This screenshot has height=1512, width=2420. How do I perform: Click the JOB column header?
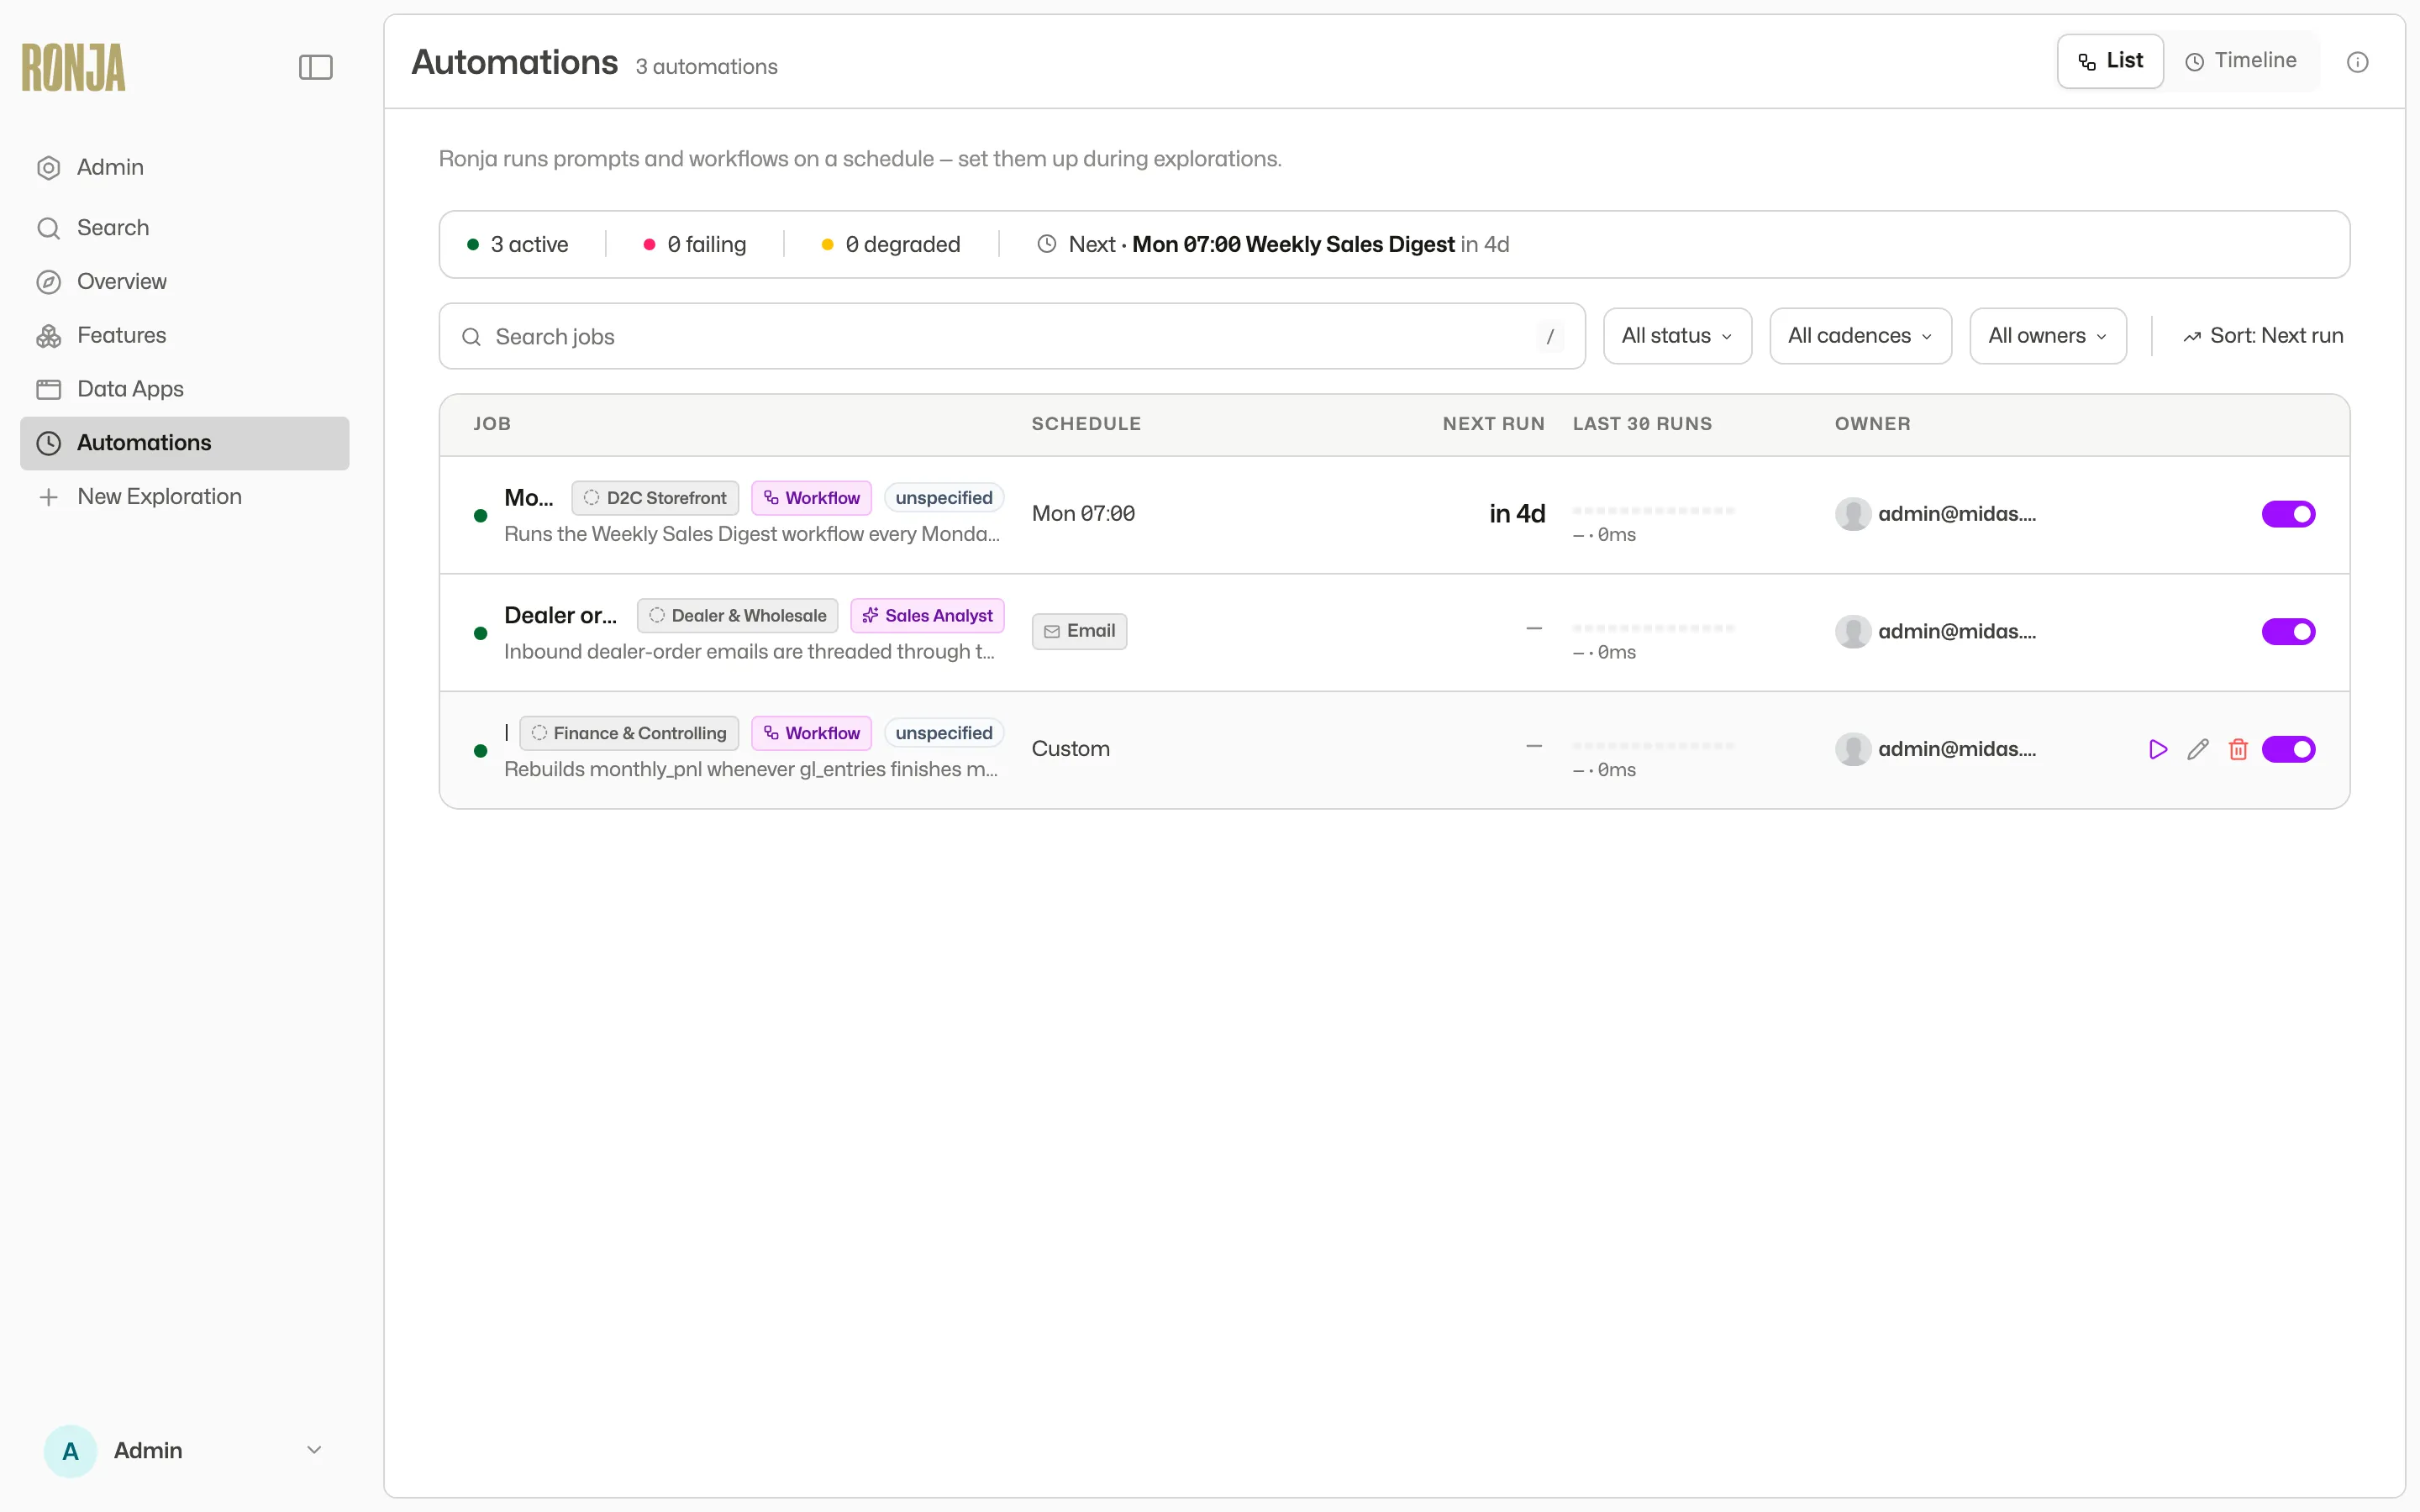pos(492,424)
